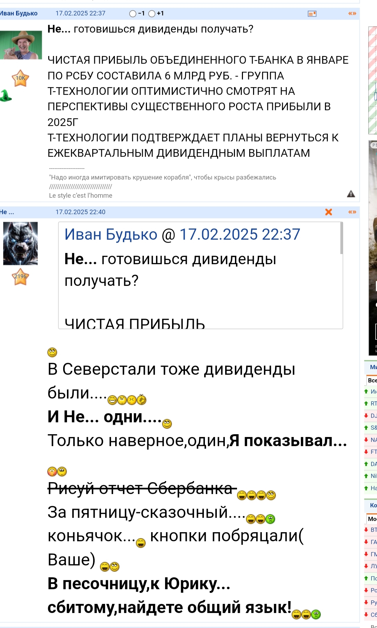Click the 17.02.2025 22:37 timestamp in the first post header
The height and width of the screenshot is (628, 377).
tap(80, 13)
